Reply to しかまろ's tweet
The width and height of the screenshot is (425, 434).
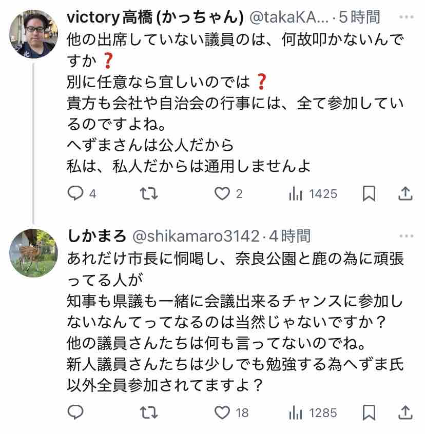pyautogui.click(x=76, y=412)
